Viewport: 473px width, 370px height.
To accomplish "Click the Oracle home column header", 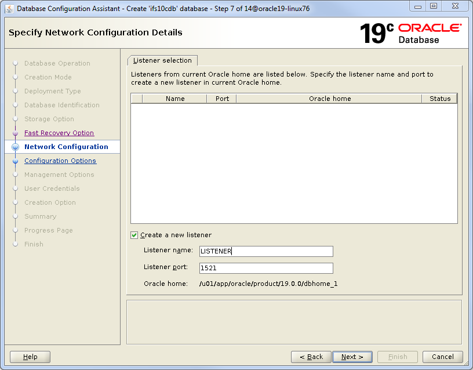I will pos(329,99).
